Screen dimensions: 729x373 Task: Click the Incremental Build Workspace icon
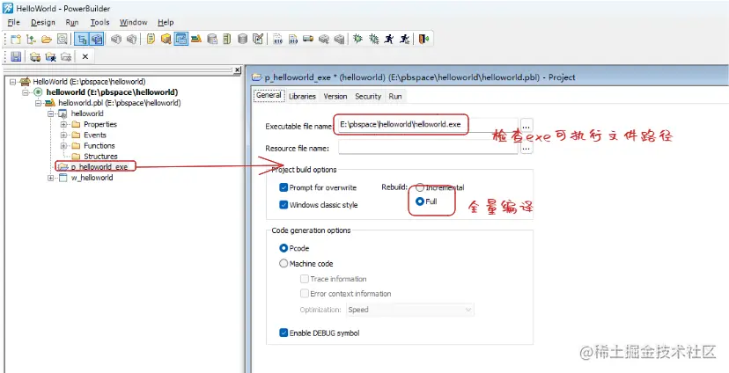pos(277,39)
